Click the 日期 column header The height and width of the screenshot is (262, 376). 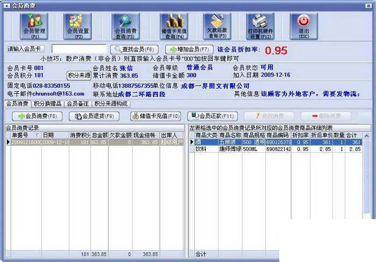point(55,135)
